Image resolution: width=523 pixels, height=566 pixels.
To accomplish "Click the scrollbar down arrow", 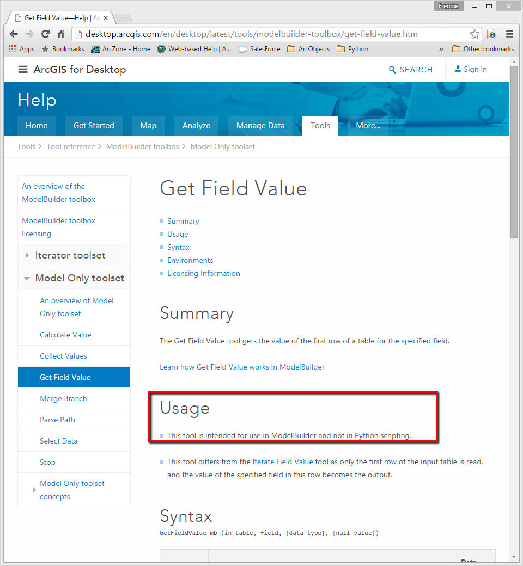I will (x=514, y=557).
